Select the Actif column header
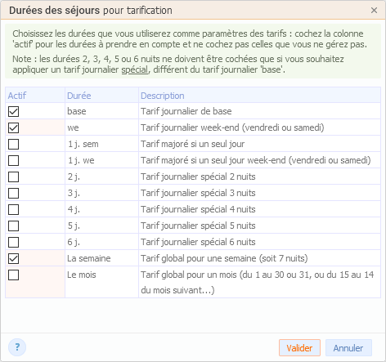The image size is (386, 362). coord(35,95)
